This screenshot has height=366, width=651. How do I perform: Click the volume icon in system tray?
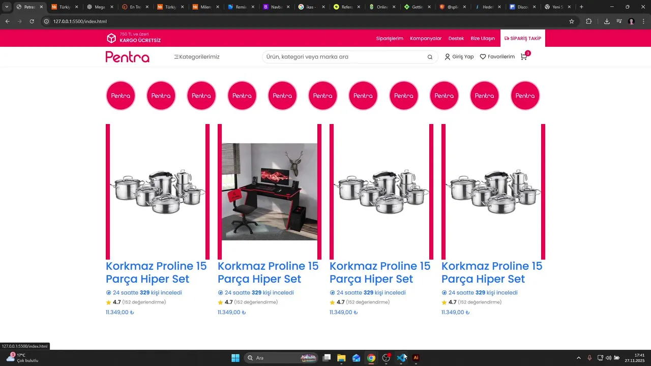point(608,358)
